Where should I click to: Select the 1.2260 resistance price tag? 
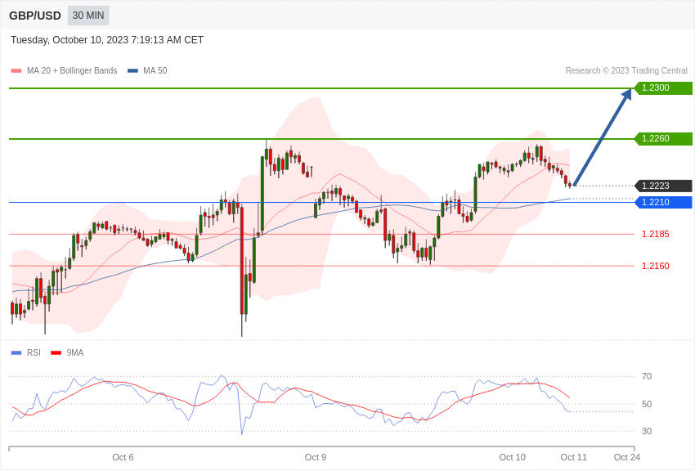(664, 139)
